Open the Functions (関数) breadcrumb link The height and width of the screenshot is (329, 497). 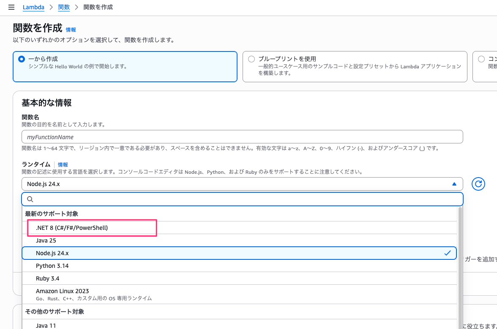click(64, 7)
